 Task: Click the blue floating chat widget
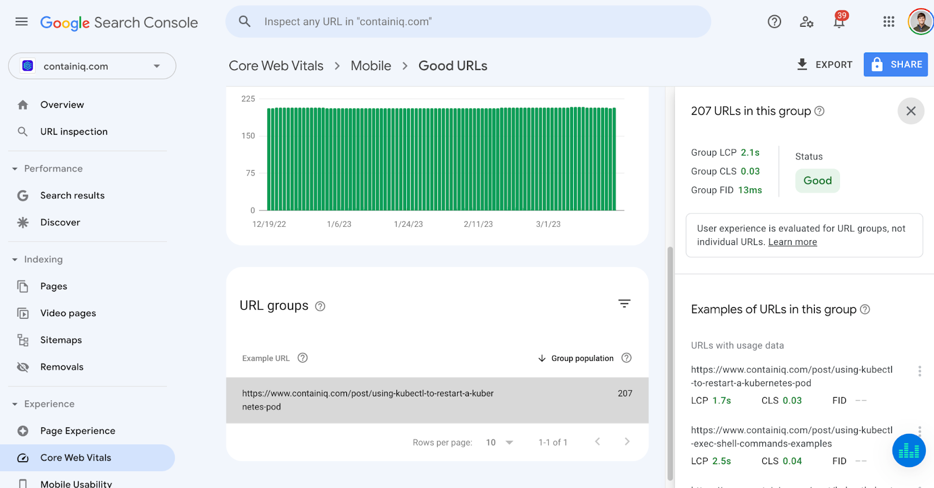909,451
